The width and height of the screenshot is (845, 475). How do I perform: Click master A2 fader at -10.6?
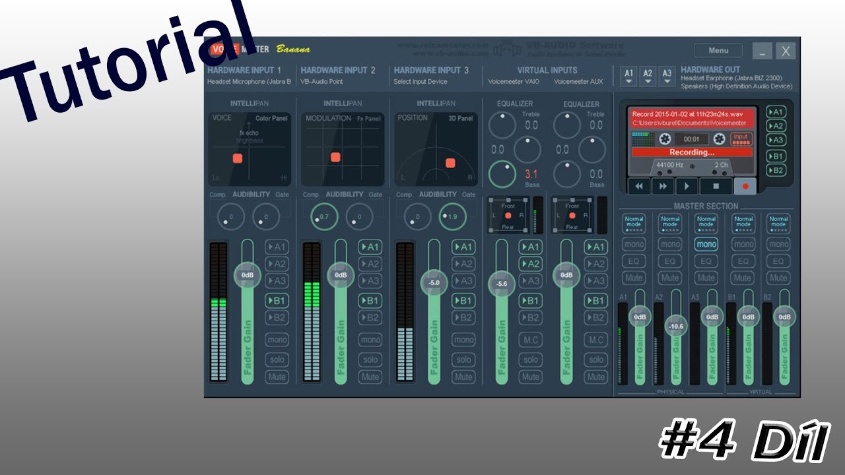point(676,326)
